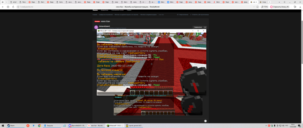This screenshot has height=128, width=303.
Task: Switch to the 'Катал' browser tab
Action: point(59,2)
